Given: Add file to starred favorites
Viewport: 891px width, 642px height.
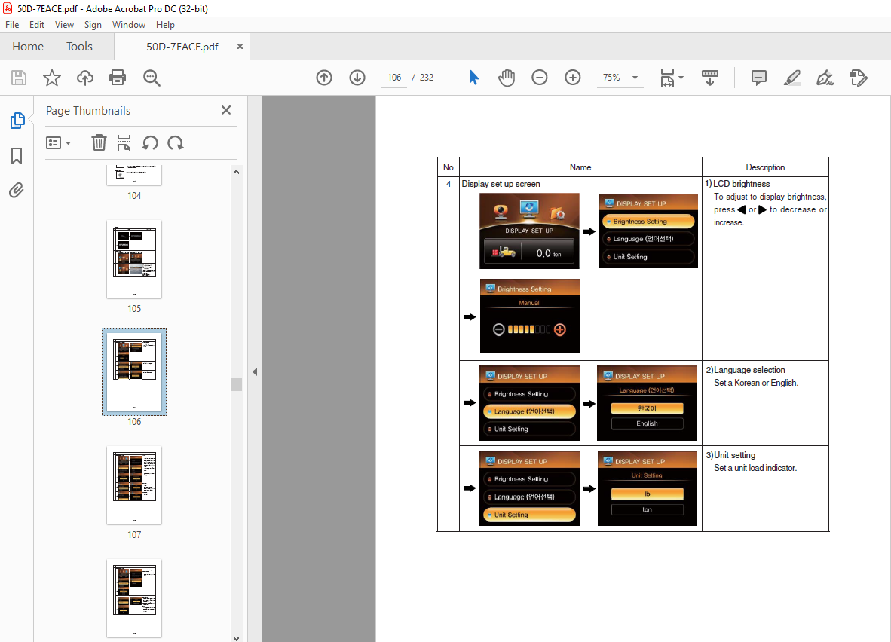Looking at the screenshot, I should pos(52,78).
